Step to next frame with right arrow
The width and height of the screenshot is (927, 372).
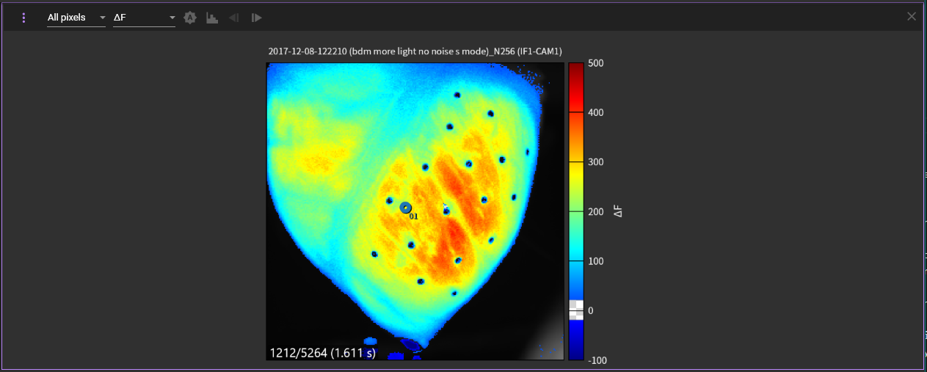[256, 18]
